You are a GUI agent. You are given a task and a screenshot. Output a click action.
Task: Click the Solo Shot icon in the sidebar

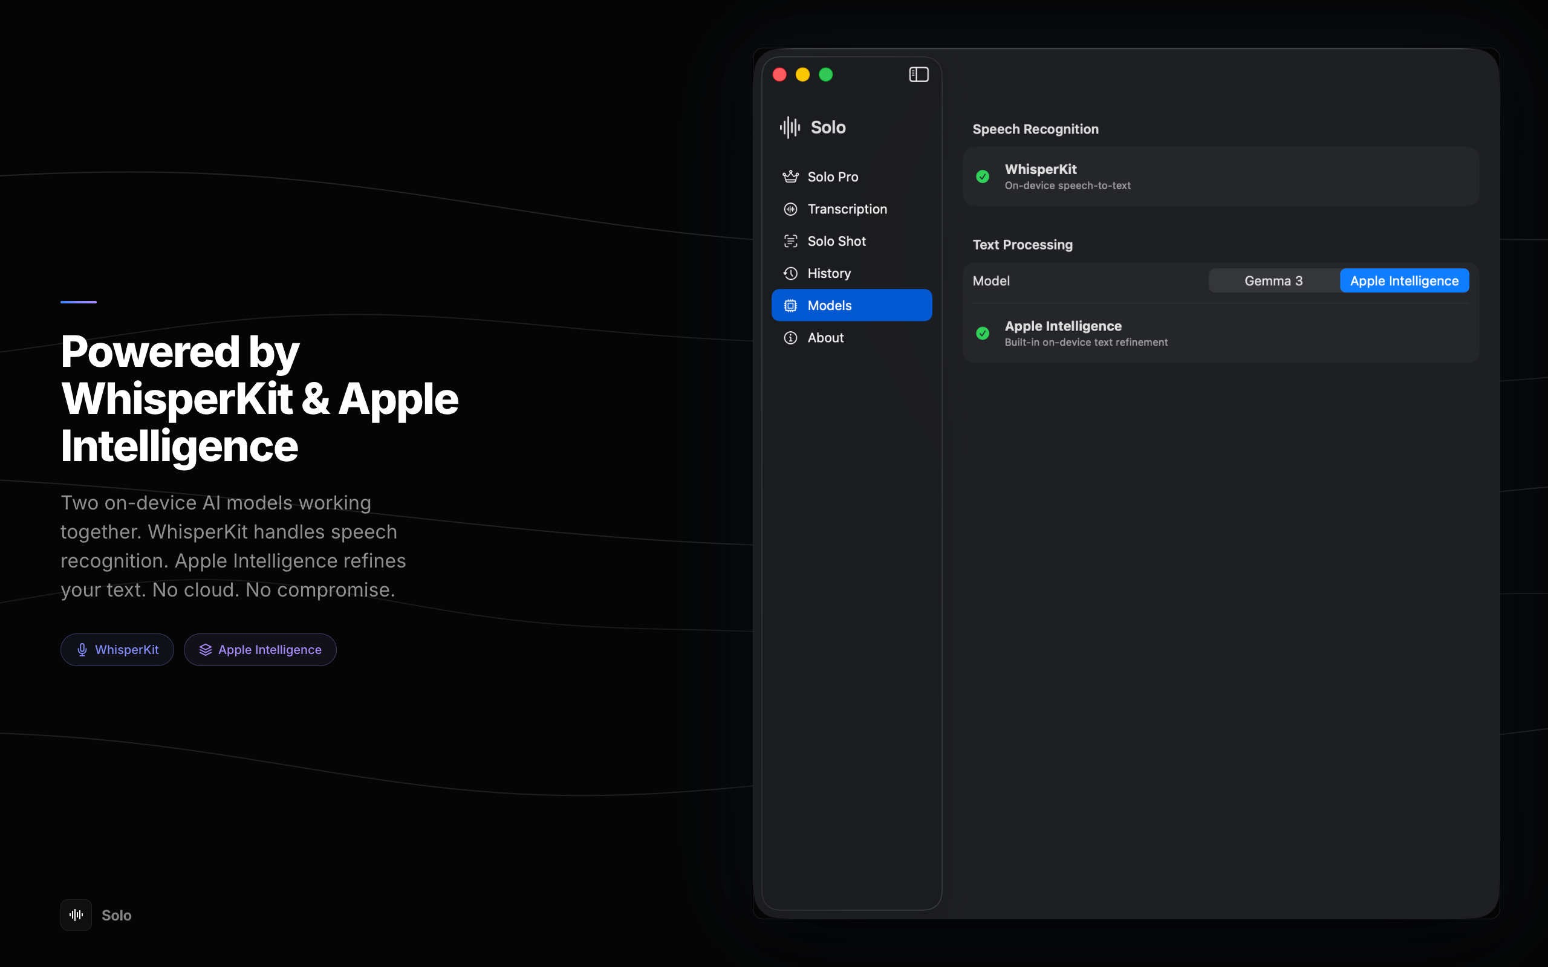pos(792,241)
